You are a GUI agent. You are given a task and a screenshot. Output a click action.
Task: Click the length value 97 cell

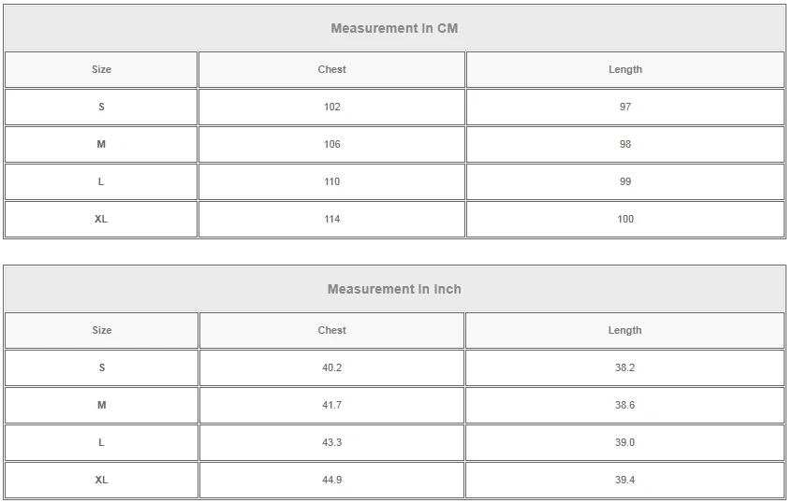pyautogui.click(x=624, y=107)
